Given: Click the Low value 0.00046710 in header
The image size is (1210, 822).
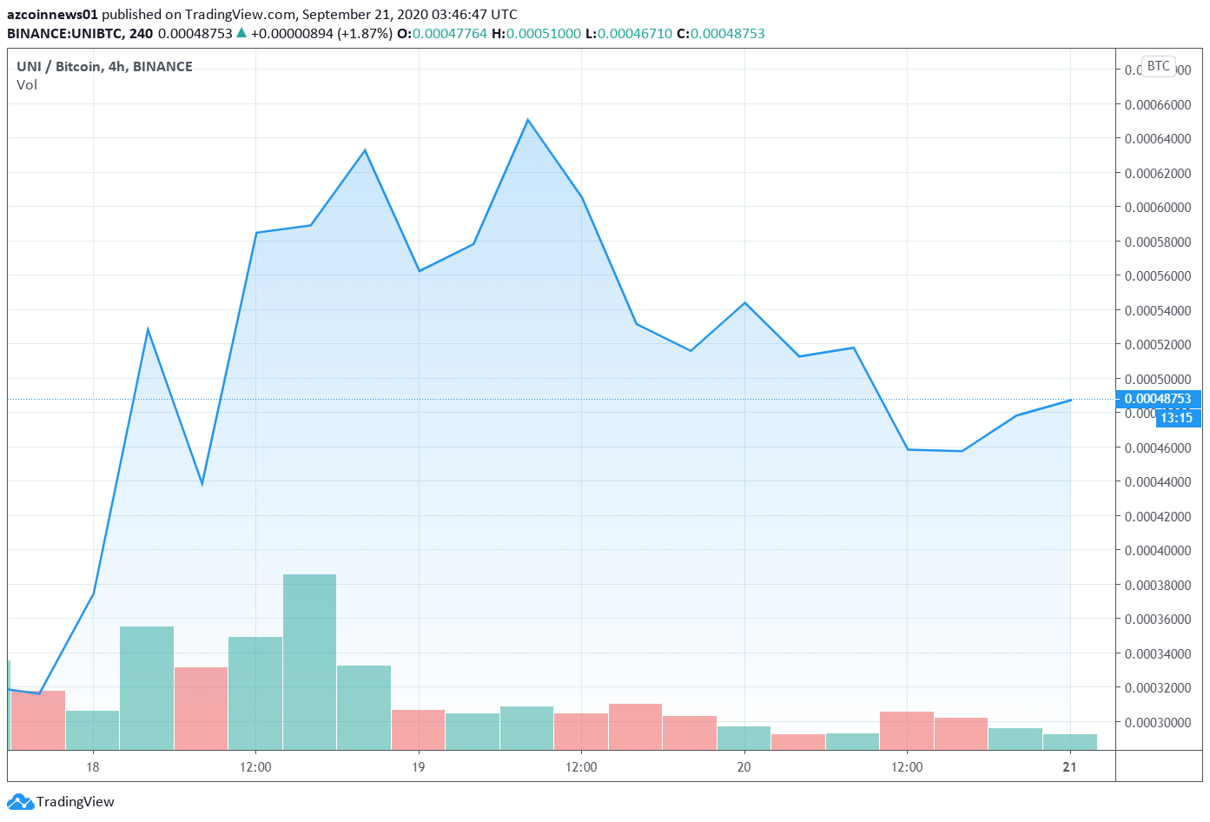Looking at the screenshot, I should [x=634, y=33].
